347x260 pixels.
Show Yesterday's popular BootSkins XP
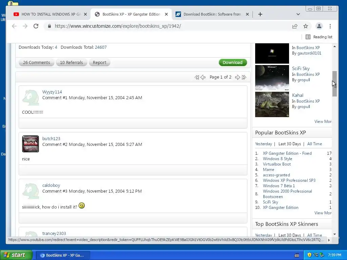[x=263, y=144]
